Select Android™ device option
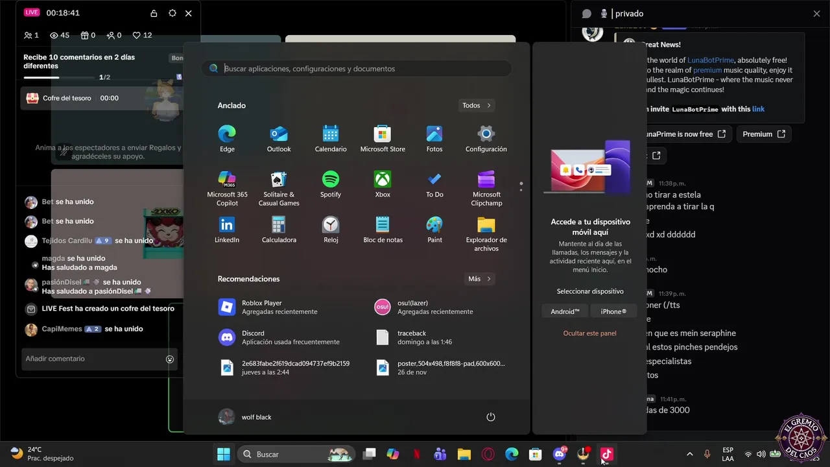Screen dimensions: 830x467 click(x=565, y=311)
